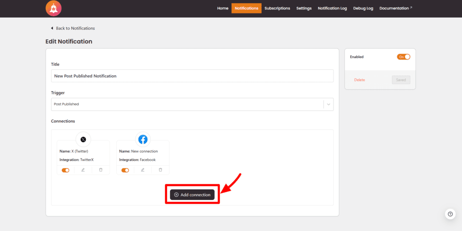Open the Debug Log menu item
The height and width of the screenshot is (231, 462).
(x=363, y=8)
